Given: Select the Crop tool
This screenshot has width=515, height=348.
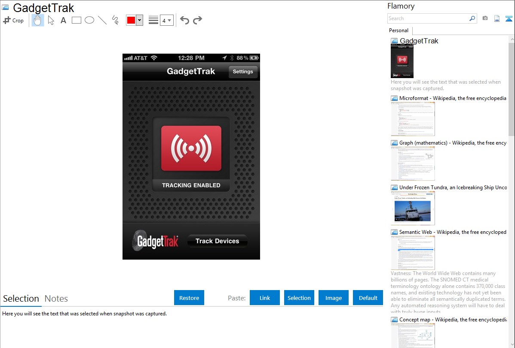Looking at the screenshot, I should coord(13,20).
